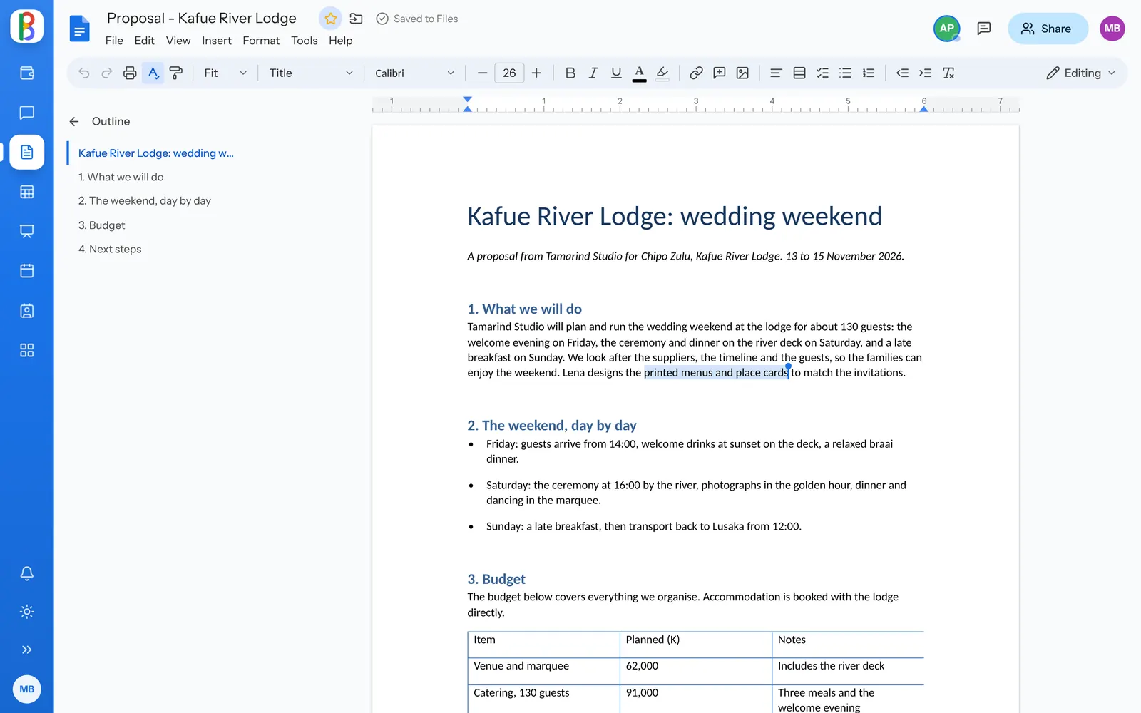
Task: Open the zoom Fit dropdown
Action: pos(225,73)
